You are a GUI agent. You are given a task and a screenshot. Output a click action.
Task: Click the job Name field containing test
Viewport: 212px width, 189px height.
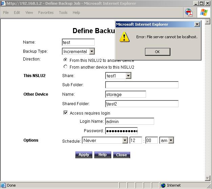click(x=78, y=42)
